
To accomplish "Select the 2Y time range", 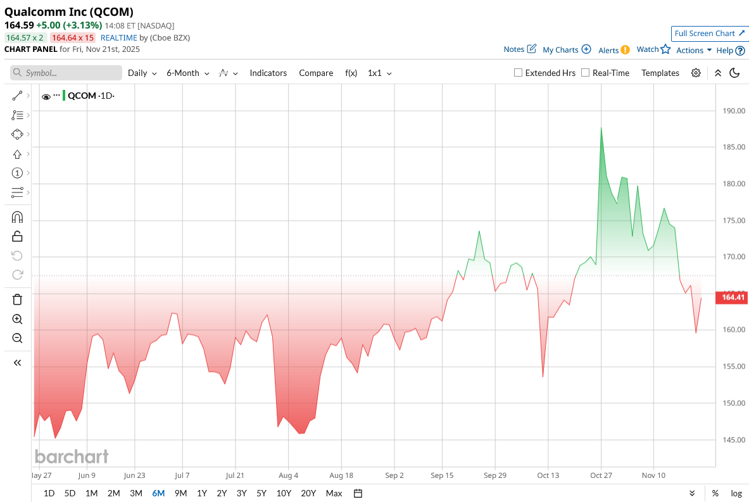I will click(x=222, y=493).
